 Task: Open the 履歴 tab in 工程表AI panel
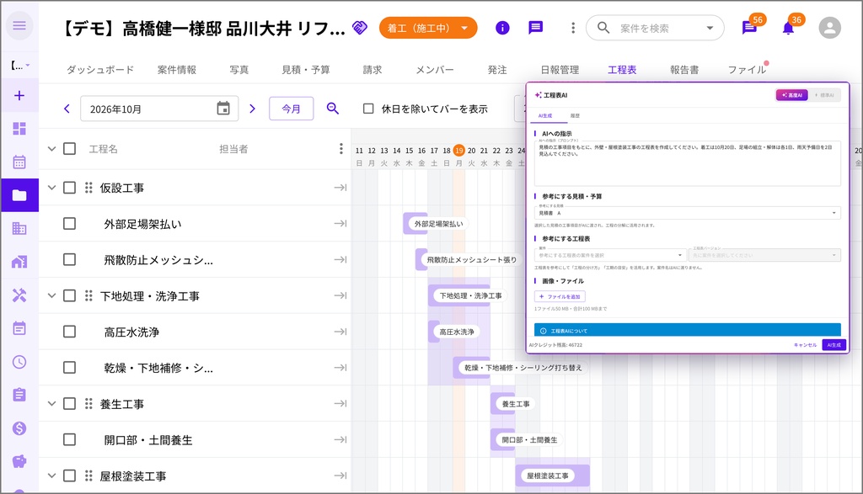pyautogui.click(x=575, y=116)
